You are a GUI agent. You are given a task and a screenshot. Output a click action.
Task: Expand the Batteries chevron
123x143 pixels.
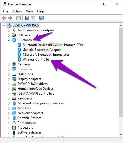[x=9, y=35]
